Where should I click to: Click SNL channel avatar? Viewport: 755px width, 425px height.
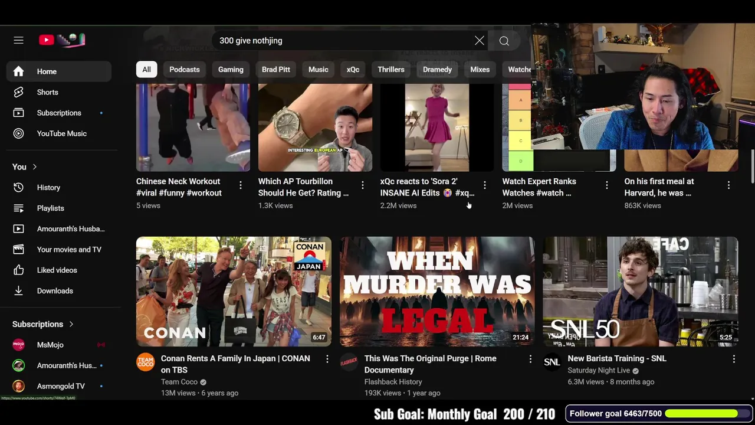click(x=552, y=362)
